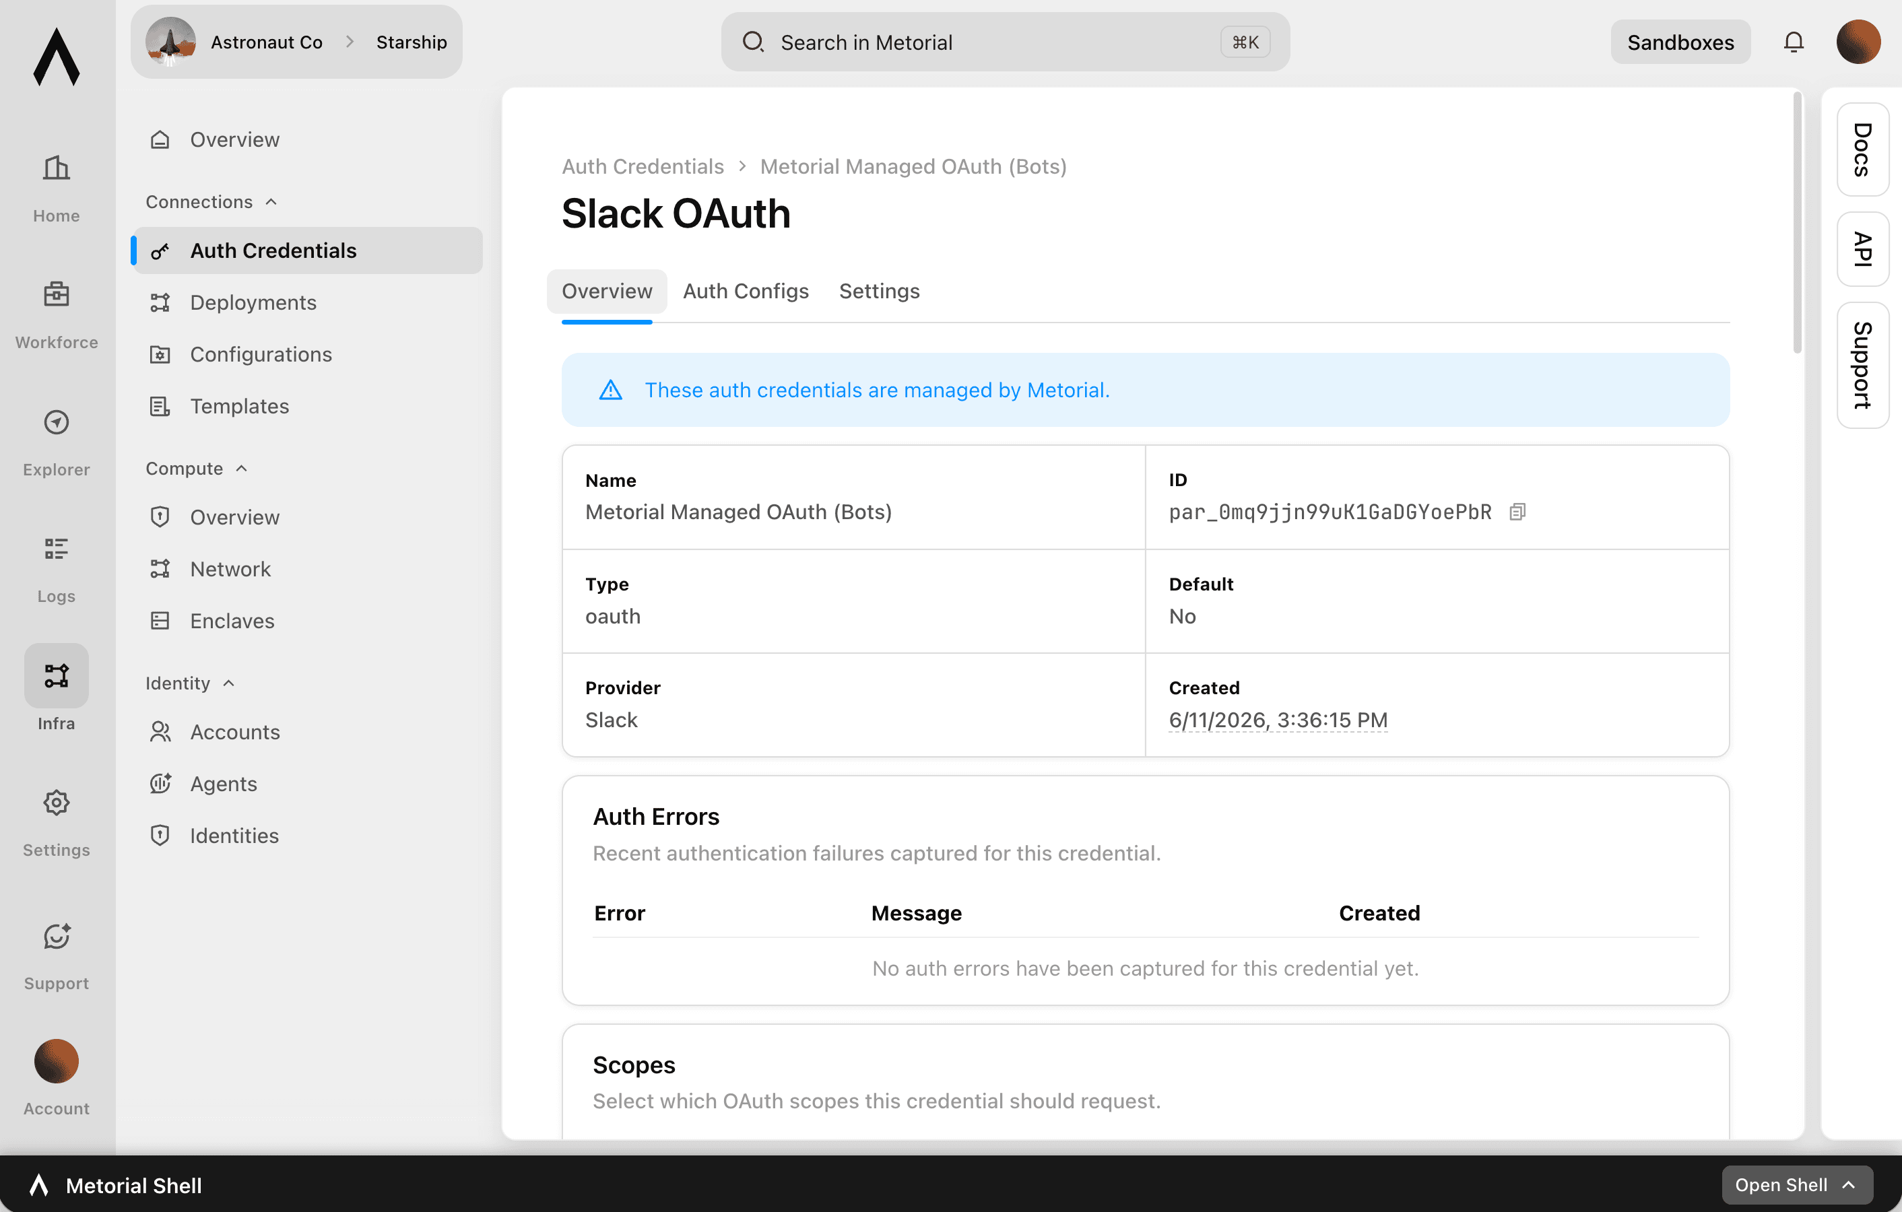Open Compute Overview in sidebar
Screen dimensions: 1902x1212
(306, 517)
